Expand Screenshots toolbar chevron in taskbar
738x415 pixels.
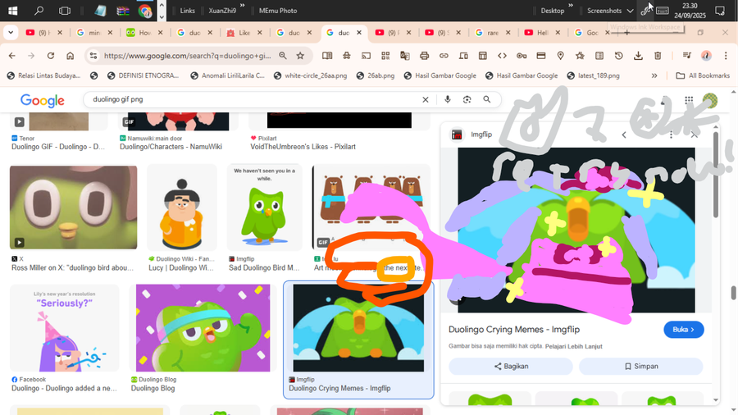630,11
